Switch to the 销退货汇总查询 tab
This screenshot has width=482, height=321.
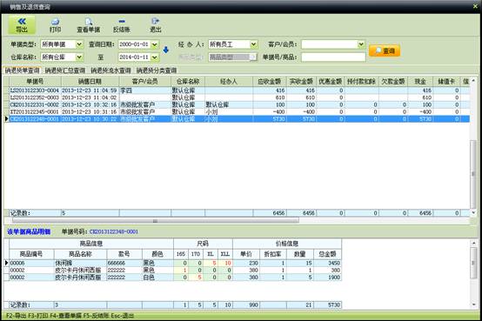[x=65, y=70]
